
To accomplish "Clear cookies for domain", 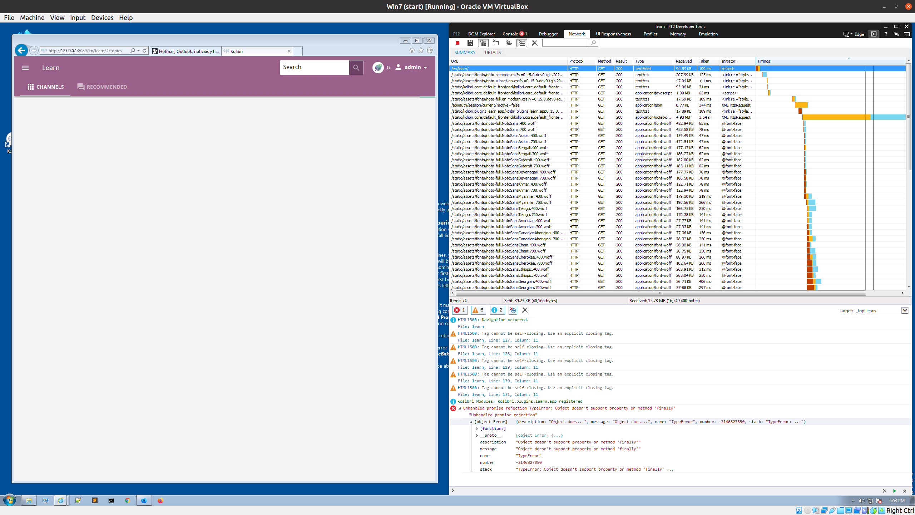I will pyautogui.click(x=509, y=43).
